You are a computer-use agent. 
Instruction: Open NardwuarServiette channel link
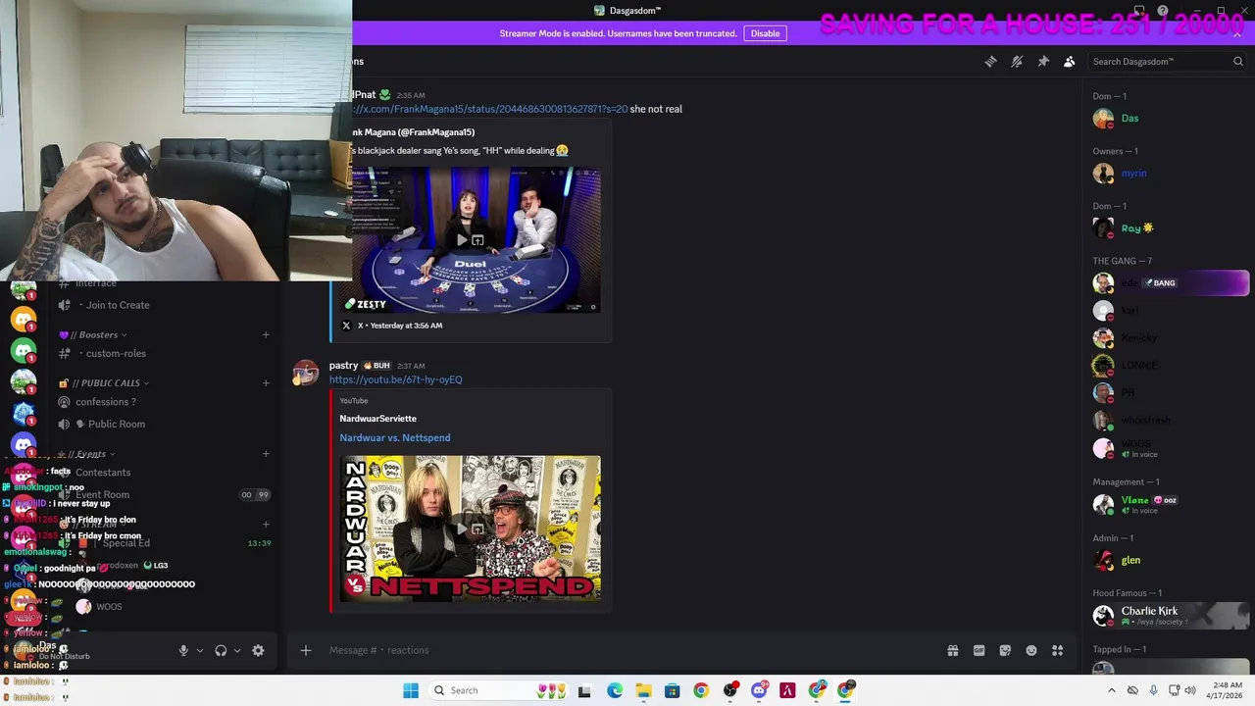click(x=377, y=419)
